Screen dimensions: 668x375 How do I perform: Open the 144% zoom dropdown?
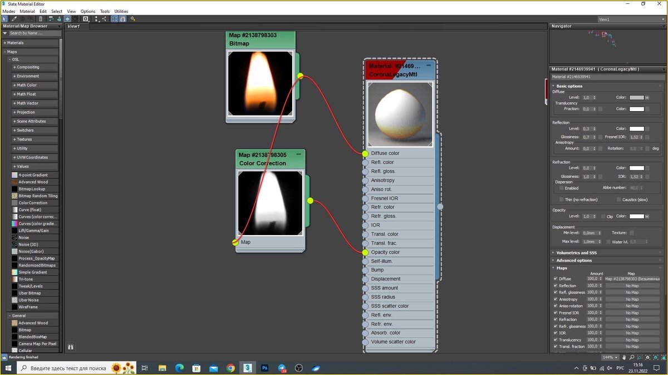[x=611, y=357]
